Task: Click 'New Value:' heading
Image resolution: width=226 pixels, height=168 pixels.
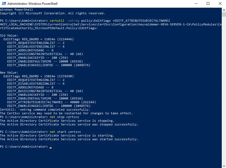Action: [x=9, y=72]
